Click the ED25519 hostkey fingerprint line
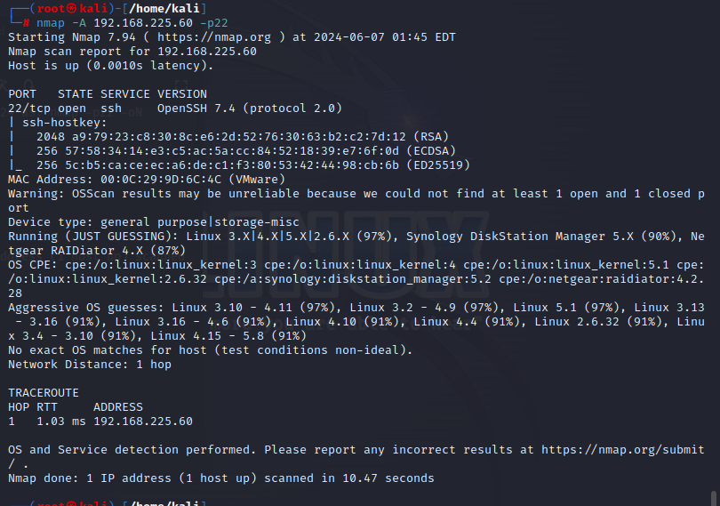 point(253,165)
